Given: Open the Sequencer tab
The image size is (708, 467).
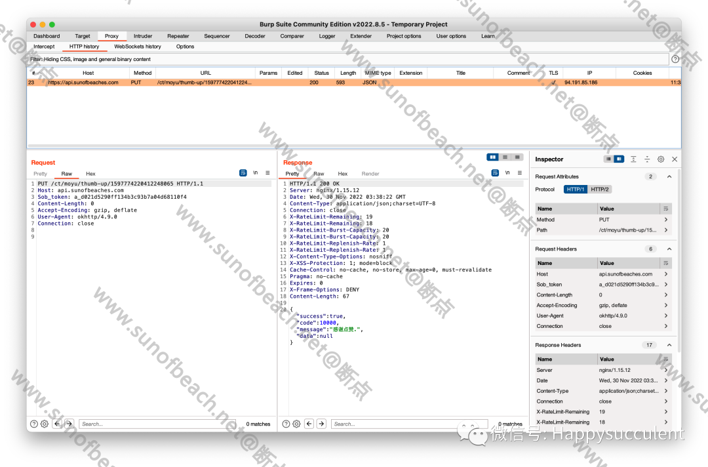Looking at the screenshot, I should [217, 36].
